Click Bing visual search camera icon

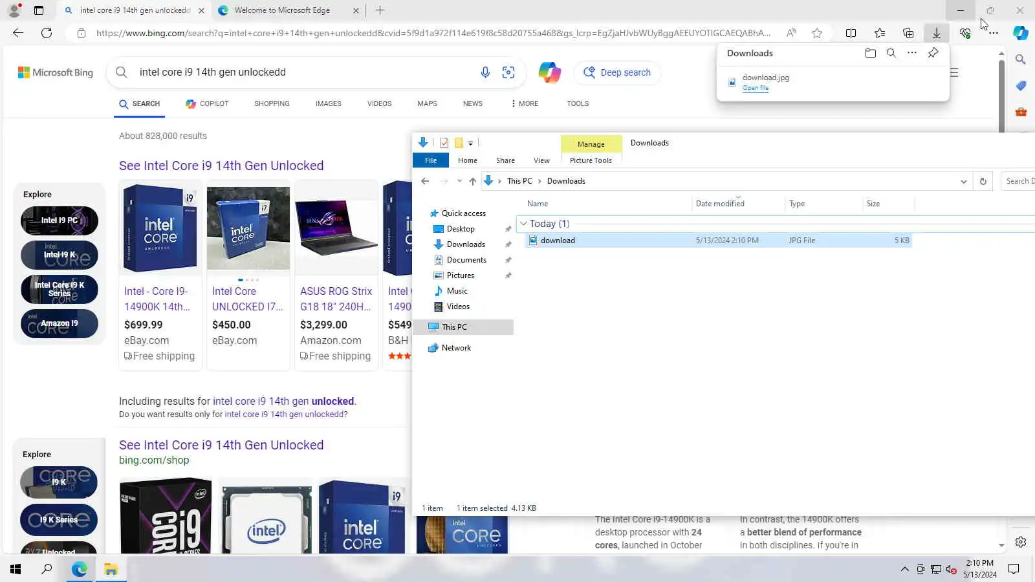click(x=508, y=72)
